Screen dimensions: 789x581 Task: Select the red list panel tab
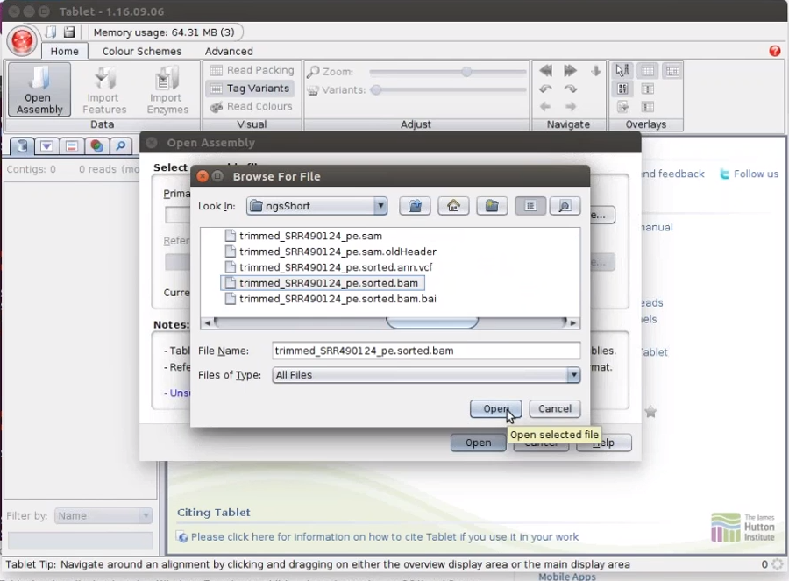[x=72, y=146]
